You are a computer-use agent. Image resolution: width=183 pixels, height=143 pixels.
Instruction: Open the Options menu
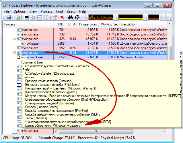pyautogui.click(x=20, y=11)
